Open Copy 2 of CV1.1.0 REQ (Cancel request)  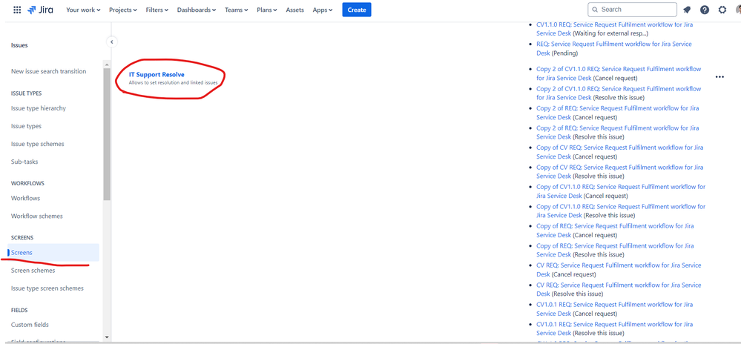pyautogui.click(x=619, y=73)
